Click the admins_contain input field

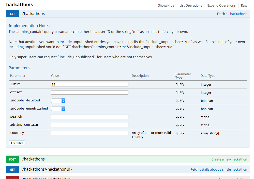pos(89,125)
